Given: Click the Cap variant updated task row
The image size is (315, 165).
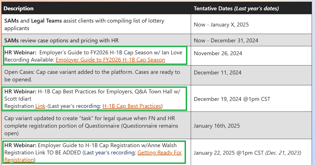Looking at the screenshot, I should (x=96, y=125).
